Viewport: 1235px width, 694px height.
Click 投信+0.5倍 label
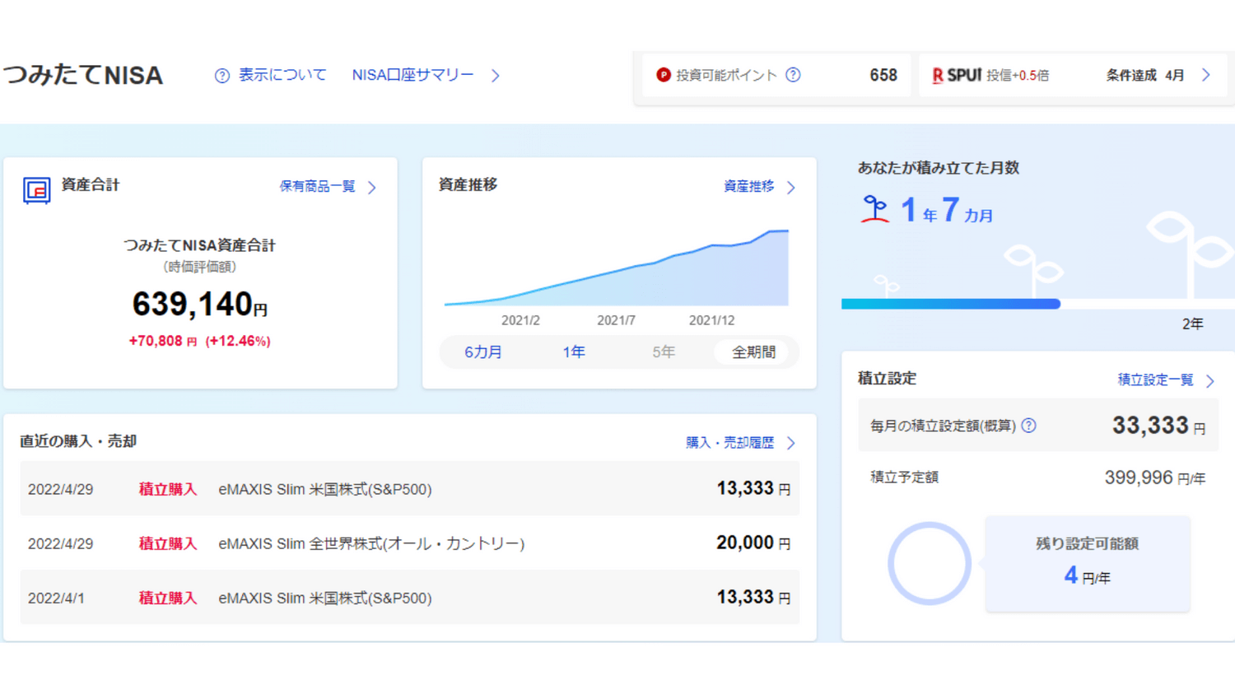click(x=1018, y=75)
